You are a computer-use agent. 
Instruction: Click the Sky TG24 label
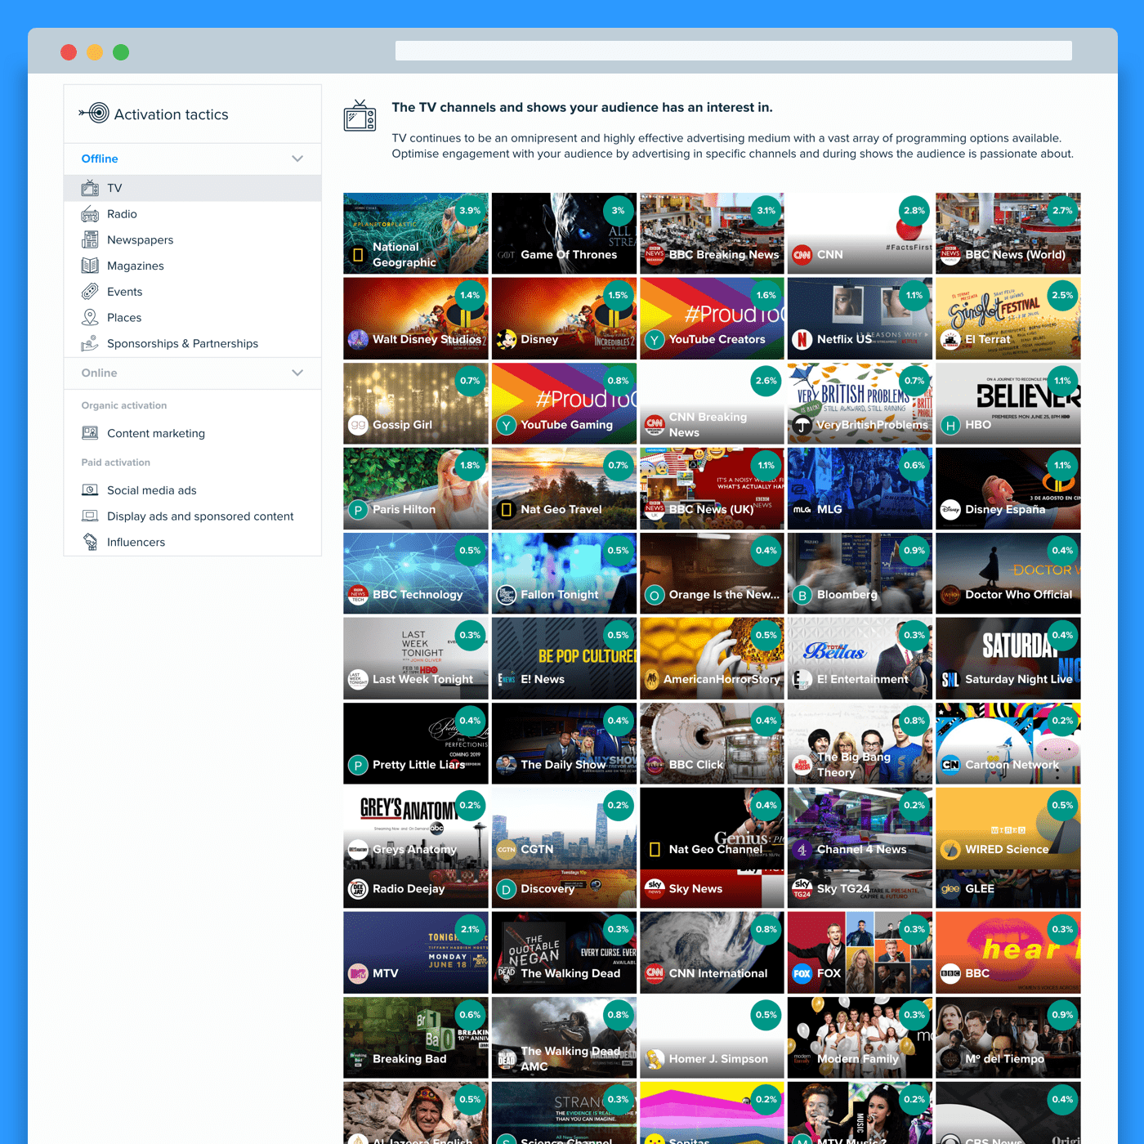click(843, 889)
